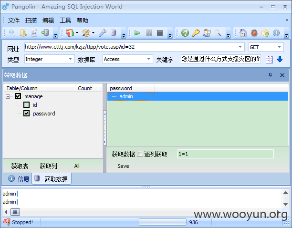Click the report chart page icon
This screenshot has width=292, height=228.
click(x=34, y=33)
